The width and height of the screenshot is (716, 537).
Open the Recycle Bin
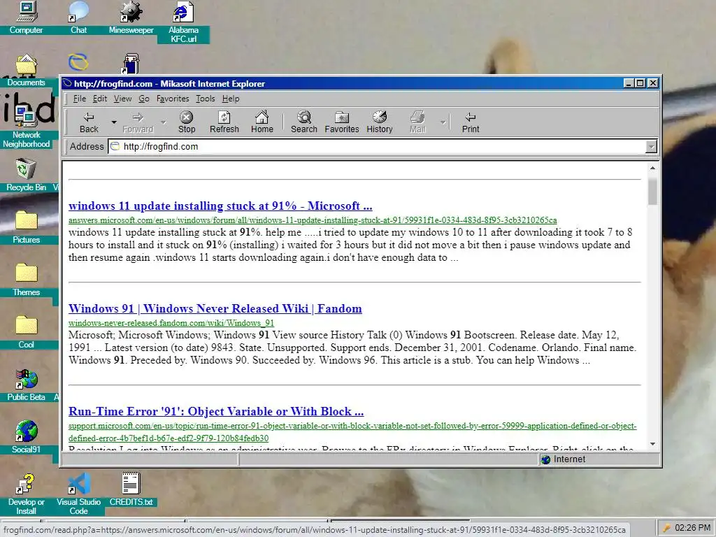(x=26, y=176)
